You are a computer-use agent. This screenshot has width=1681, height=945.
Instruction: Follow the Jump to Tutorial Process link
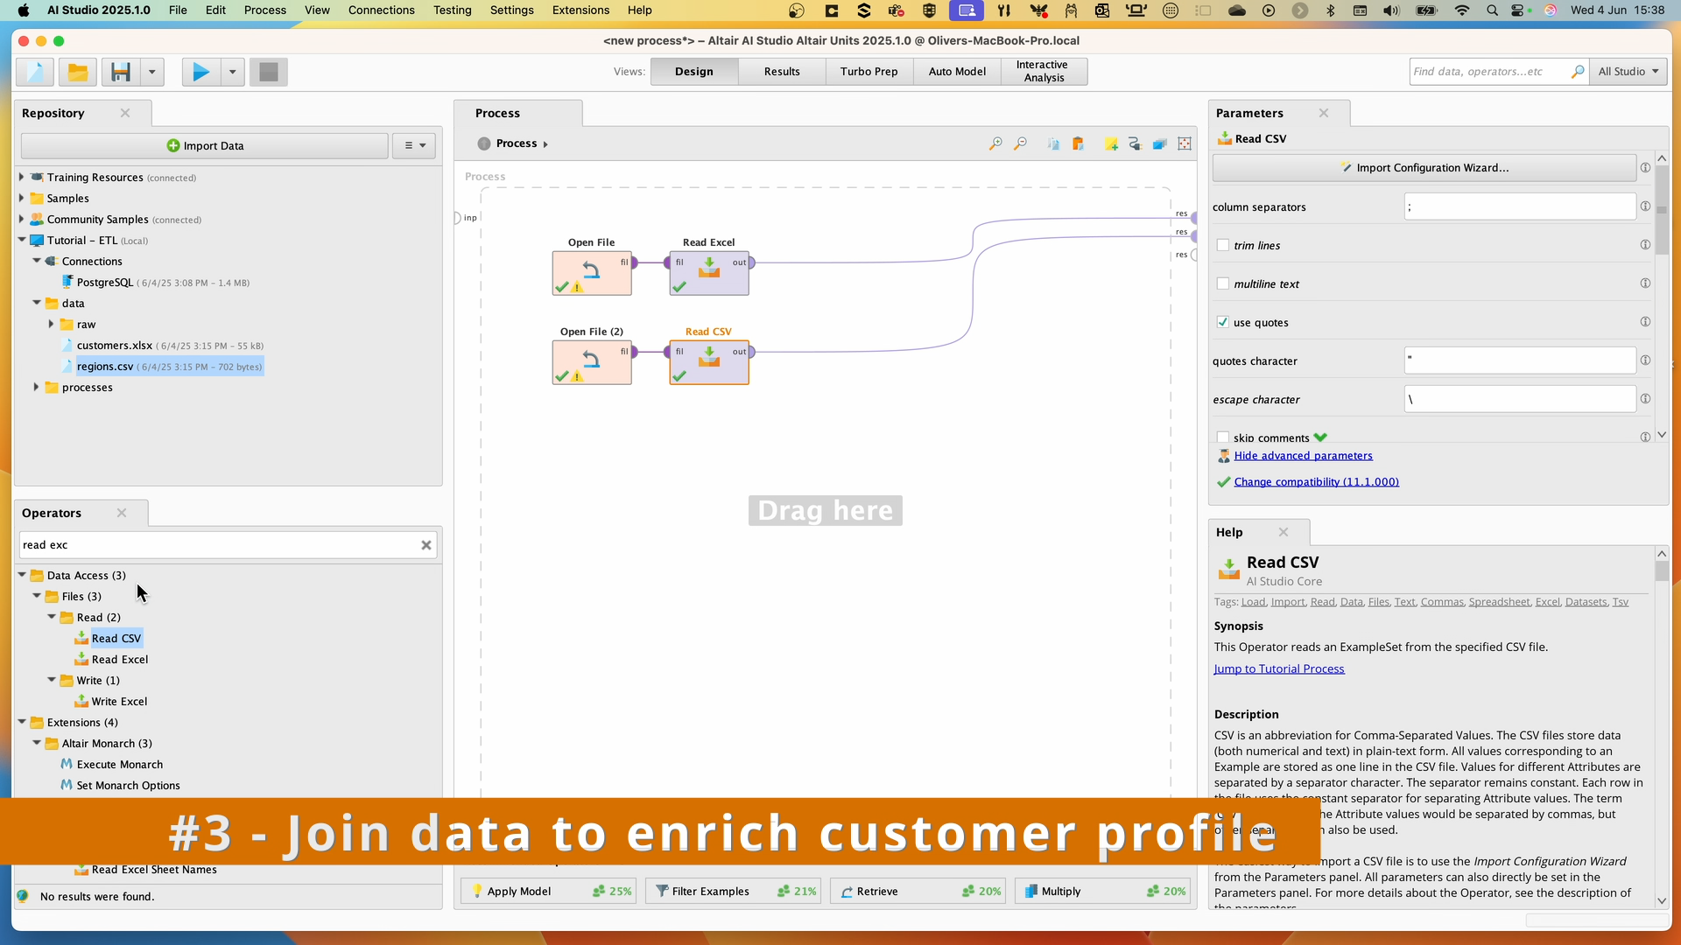click(x=1279, y=668)
